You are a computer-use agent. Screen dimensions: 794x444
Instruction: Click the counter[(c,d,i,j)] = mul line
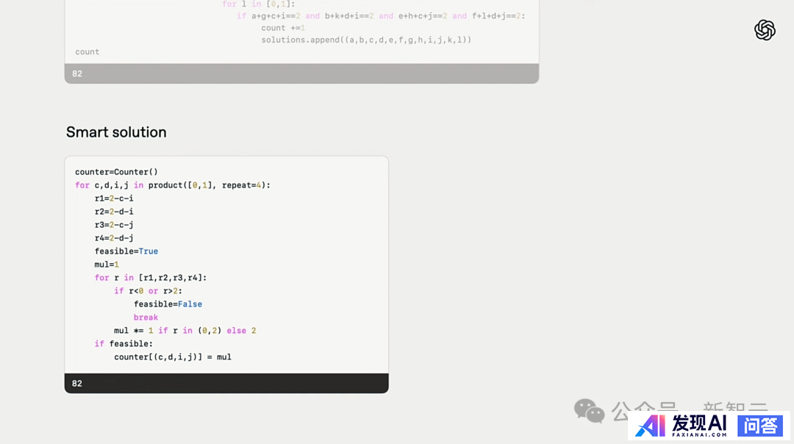[173, 357]
